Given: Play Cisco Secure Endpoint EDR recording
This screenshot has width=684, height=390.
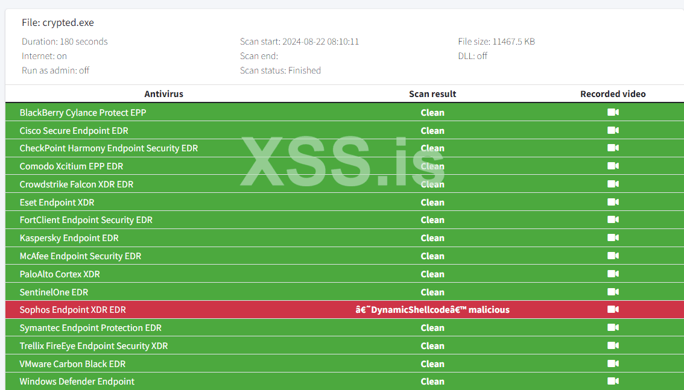Looking at the screenshot, I should (x=613, y=130).
